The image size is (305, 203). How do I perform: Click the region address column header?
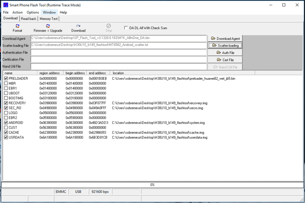50,73
